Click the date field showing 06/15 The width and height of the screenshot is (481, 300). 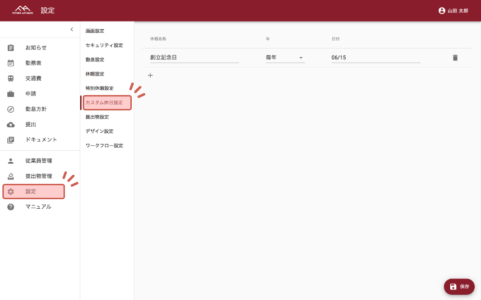tap(375, 58)
